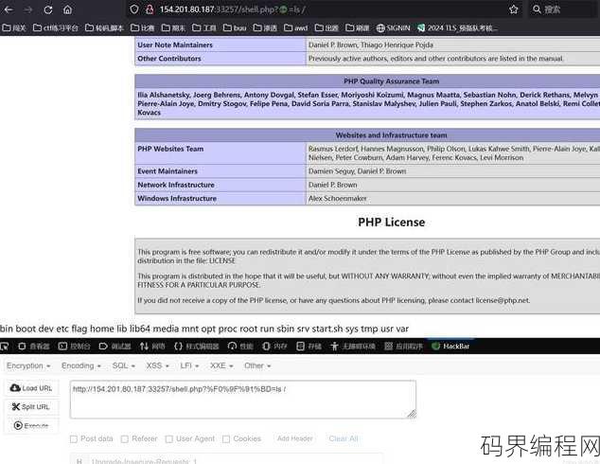Open the XXE dropdown menu
This screenshot has height=464, width=600.
[x=221, y=366]
